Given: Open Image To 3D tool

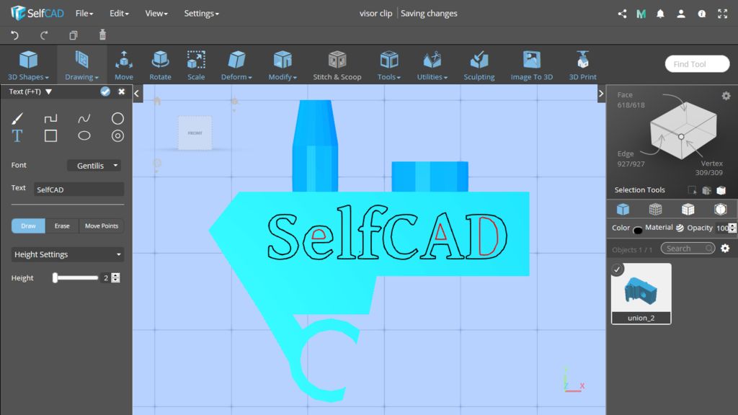Looking at the screenshot, I should 532,66.
